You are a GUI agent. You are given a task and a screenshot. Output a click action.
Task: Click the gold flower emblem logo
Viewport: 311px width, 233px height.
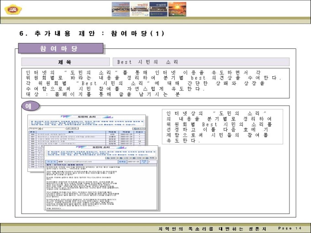13,9
